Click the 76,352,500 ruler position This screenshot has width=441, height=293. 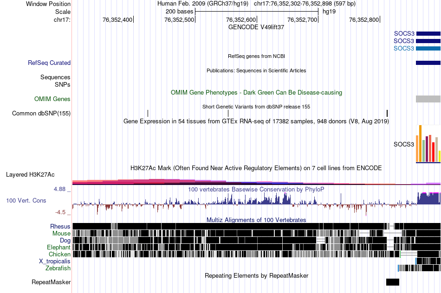click(179, 19)
